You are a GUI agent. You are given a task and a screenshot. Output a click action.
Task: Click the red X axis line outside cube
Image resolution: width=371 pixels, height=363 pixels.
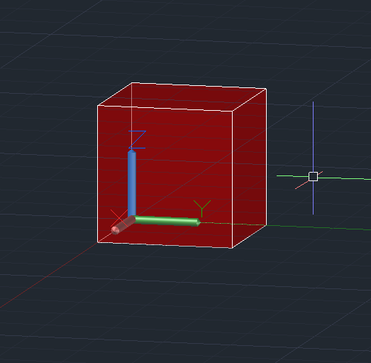[x=48, y=275]
